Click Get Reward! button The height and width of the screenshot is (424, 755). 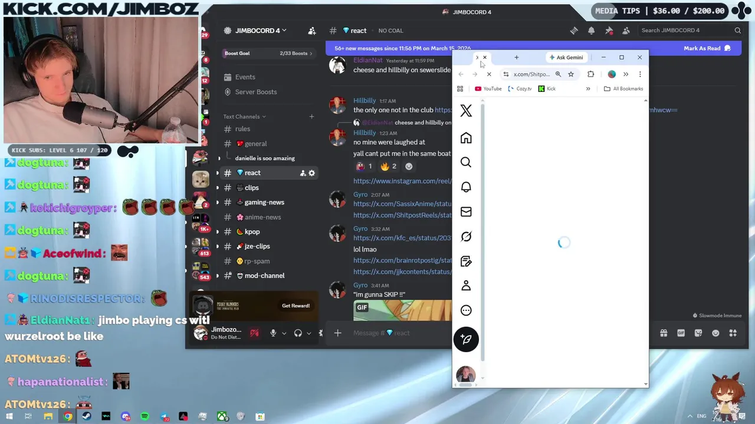pyautogui.click(x=296, y=306)
